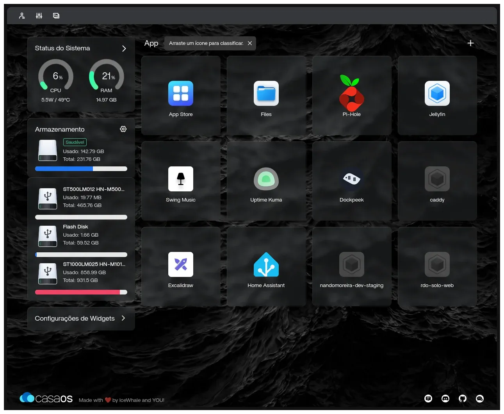The width and height of the screenshot is (504, 414).
Task: Open the Discord icon in footer
Action: (x=445, y=398)
